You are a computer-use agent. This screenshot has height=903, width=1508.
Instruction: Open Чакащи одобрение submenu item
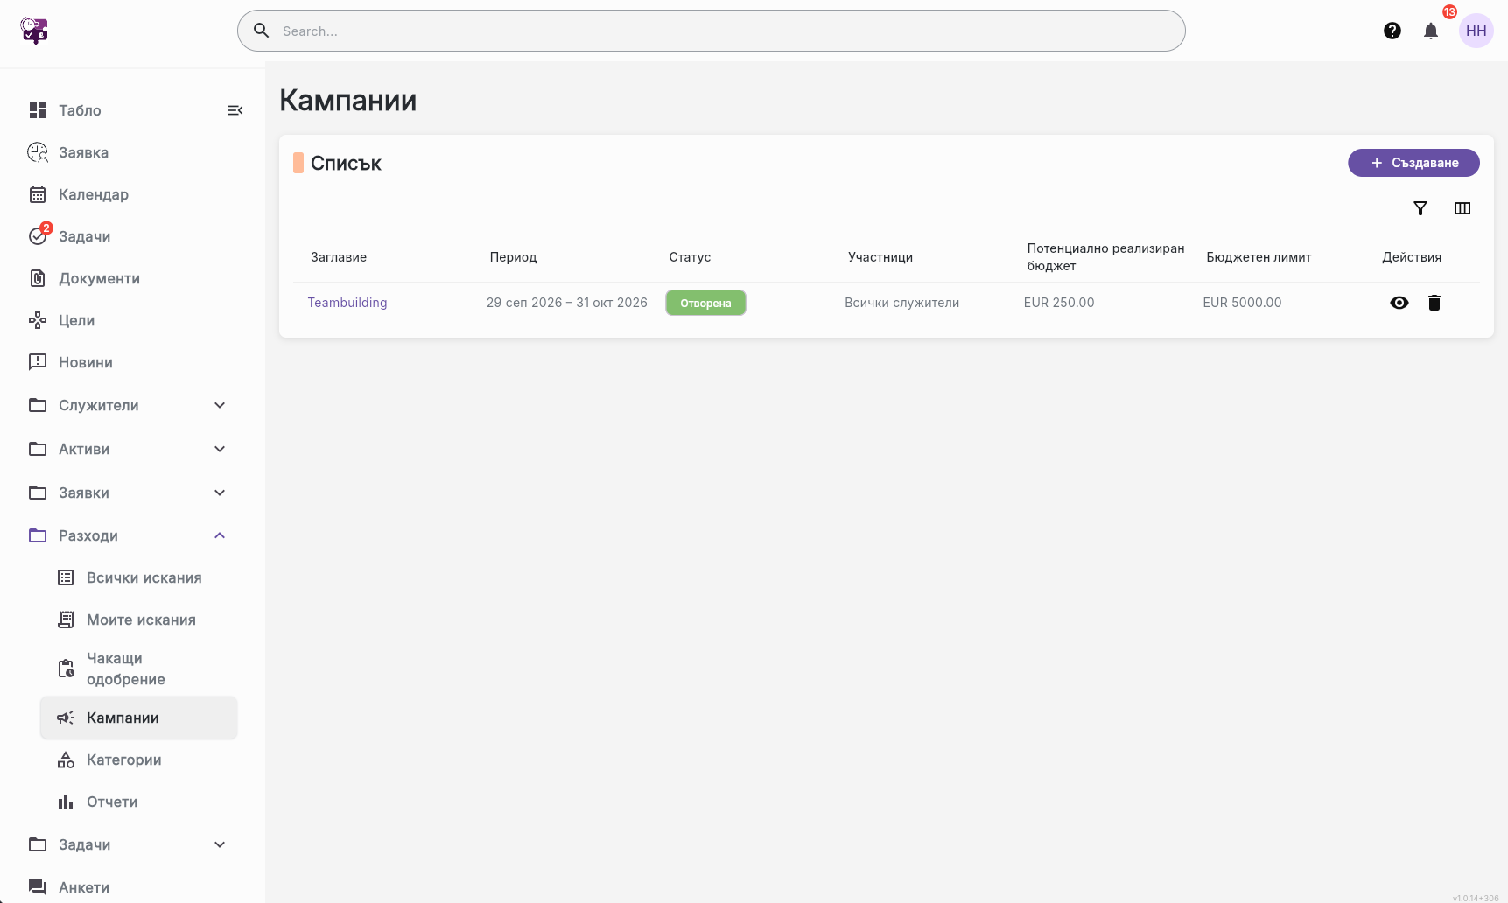[x=138, y=668]
